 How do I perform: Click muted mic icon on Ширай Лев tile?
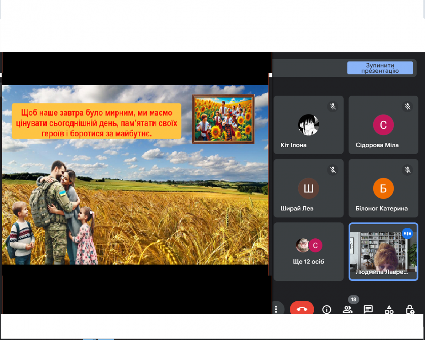333,170
